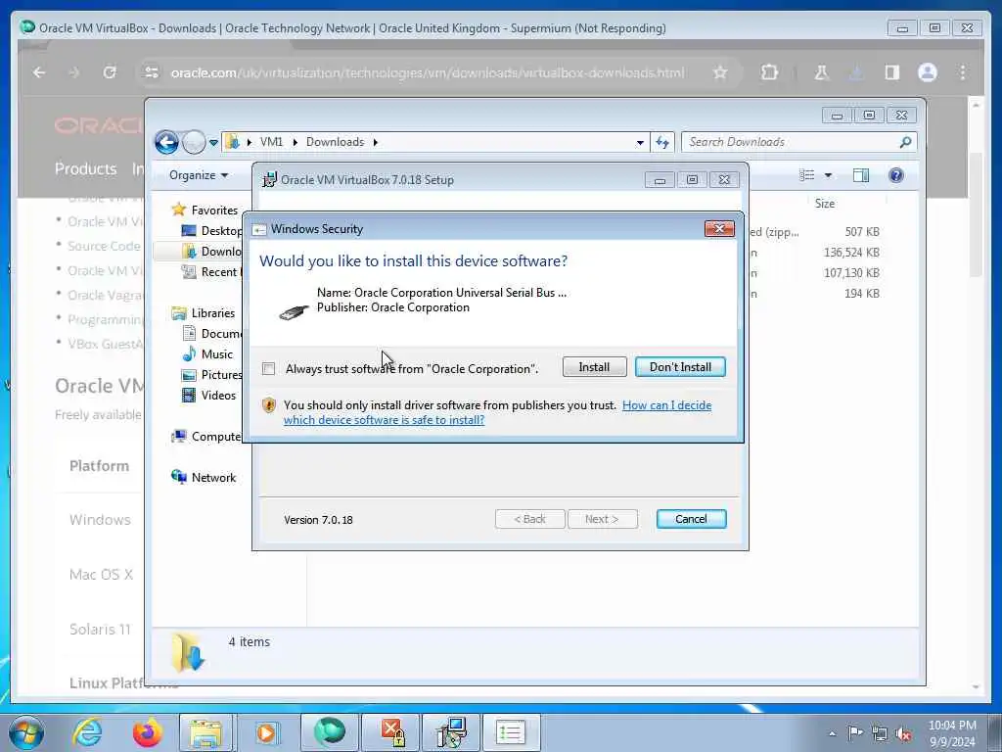The height and width of the screenshot is (752, 1002).
Task: Toggle the preview pane icon
Action: [x=861, y=175]
